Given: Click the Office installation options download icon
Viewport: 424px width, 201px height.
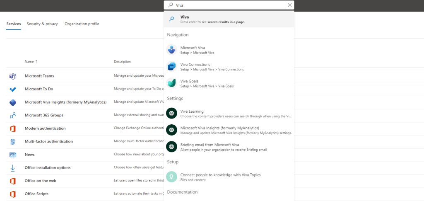Looking at the screenshot, I should coord(13,168).
